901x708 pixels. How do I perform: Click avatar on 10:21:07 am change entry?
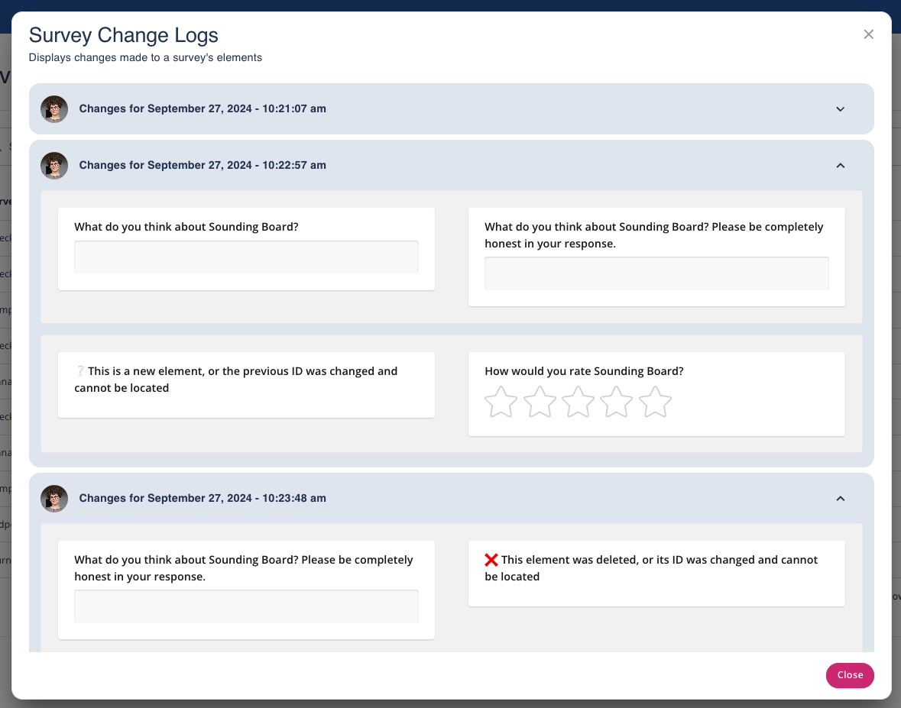(x=54, y=109)
